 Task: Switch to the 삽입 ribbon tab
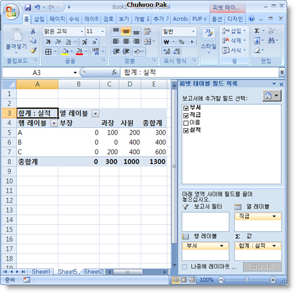[x=39, y=19]
